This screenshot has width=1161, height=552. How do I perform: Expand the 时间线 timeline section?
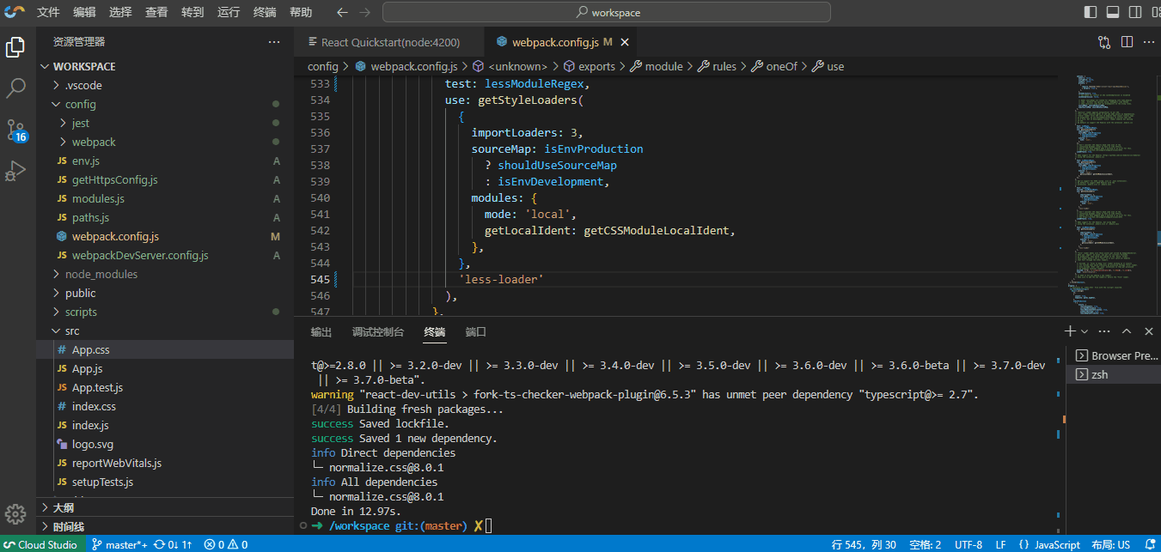click(x=69, y=526)
